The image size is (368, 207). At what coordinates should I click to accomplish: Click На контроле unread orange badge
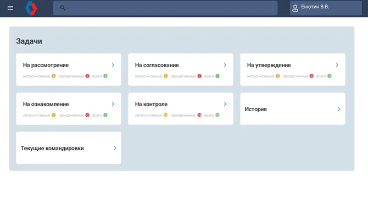point(166,115)
